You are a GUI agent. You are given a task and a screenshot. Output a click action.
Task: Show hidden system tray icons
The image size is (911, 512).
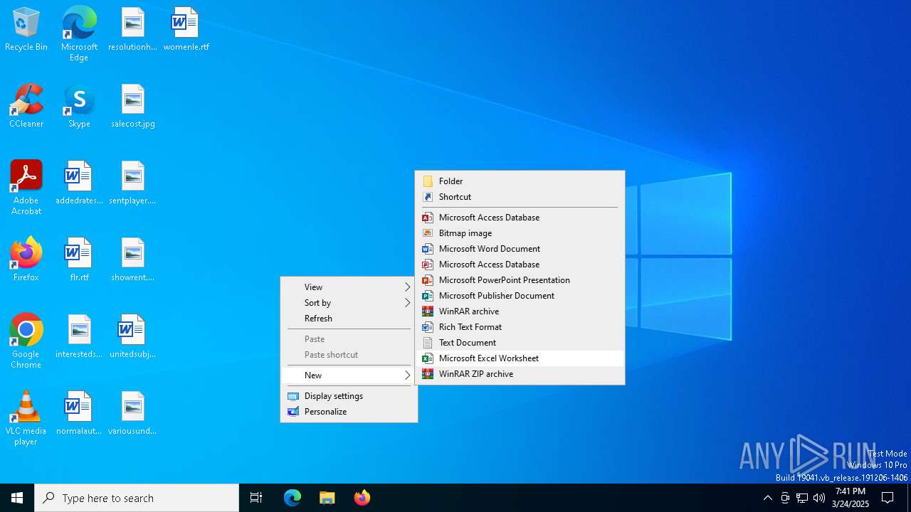click(767, 498)
